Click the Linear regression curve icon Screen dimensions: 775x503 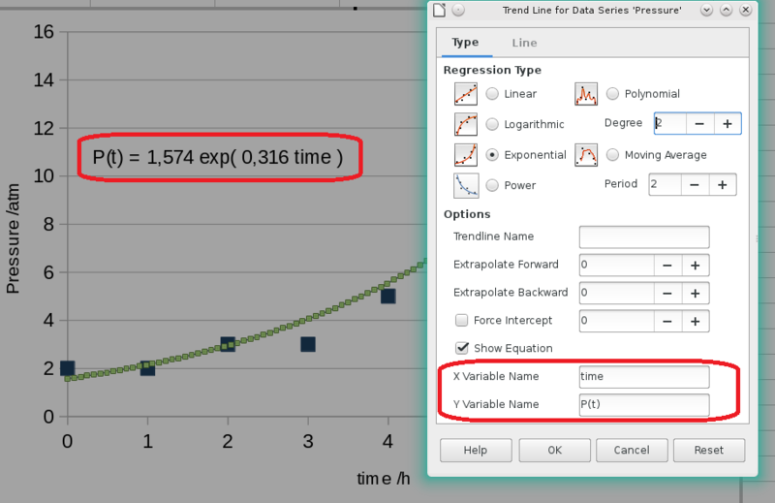[x=466, y=94]
